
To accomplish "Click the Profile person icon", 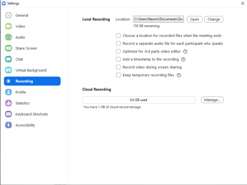I will click(x=8, y=92).
